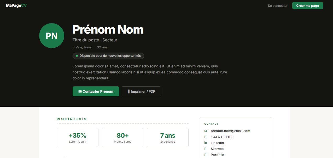The image size is (333, 158).
Task: Click the Créer ma page button
Action: point(308,6)
